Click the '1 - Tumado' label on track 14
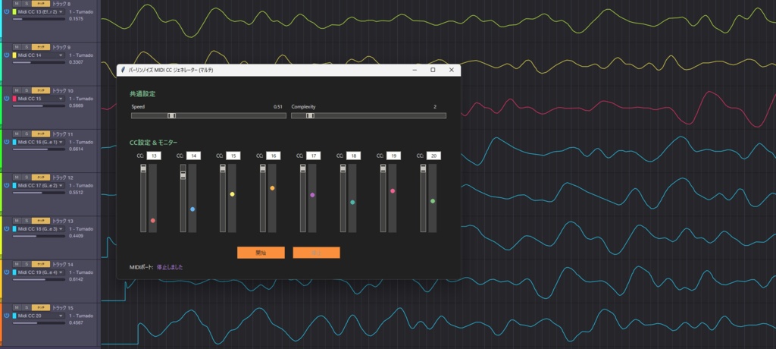Screen dimensions: 776x349 [81, 272]
